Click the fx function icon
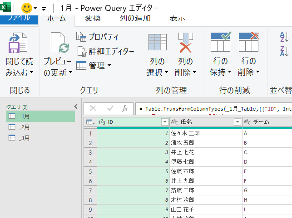 point(125,108)
